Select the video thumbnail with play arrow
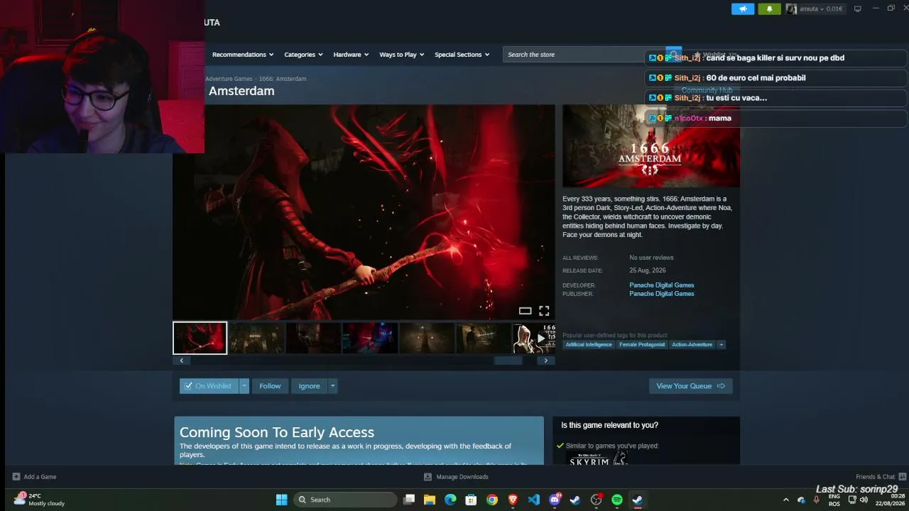This screenshot has height=511, width=909. pyautogui.click(x=534, y=338)
